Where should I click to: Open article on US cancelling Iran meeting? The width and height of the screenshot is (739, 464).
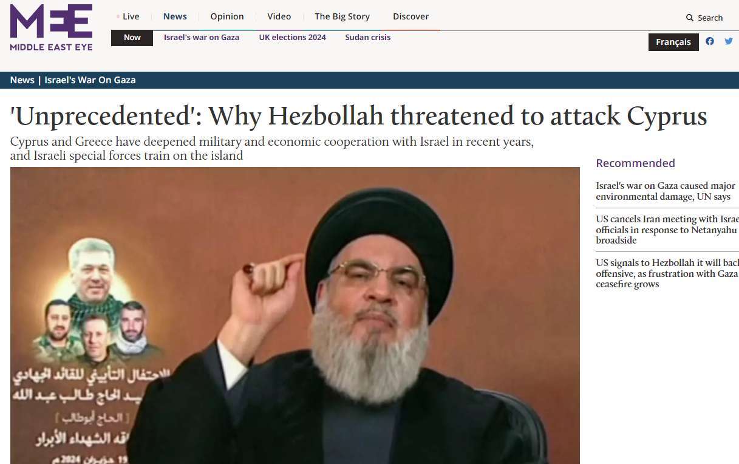(x=667, y=230)
